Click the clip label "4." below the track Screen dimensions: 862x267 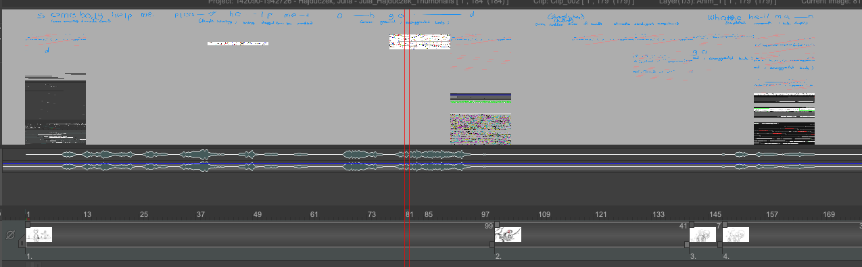pos(726,257)
